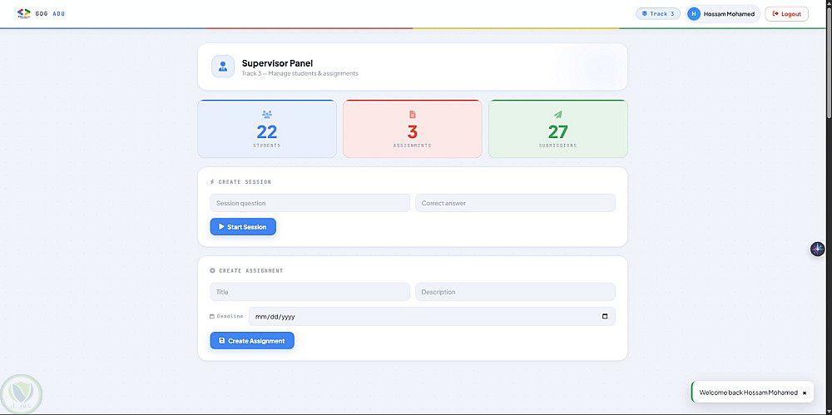832x415 pixels.
Task: Click the assignments document icon
Action: point(413,114)
